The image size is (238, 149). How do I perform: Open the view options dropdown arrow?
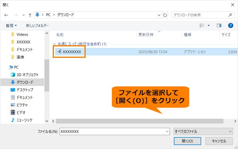[x=209, y=25]
